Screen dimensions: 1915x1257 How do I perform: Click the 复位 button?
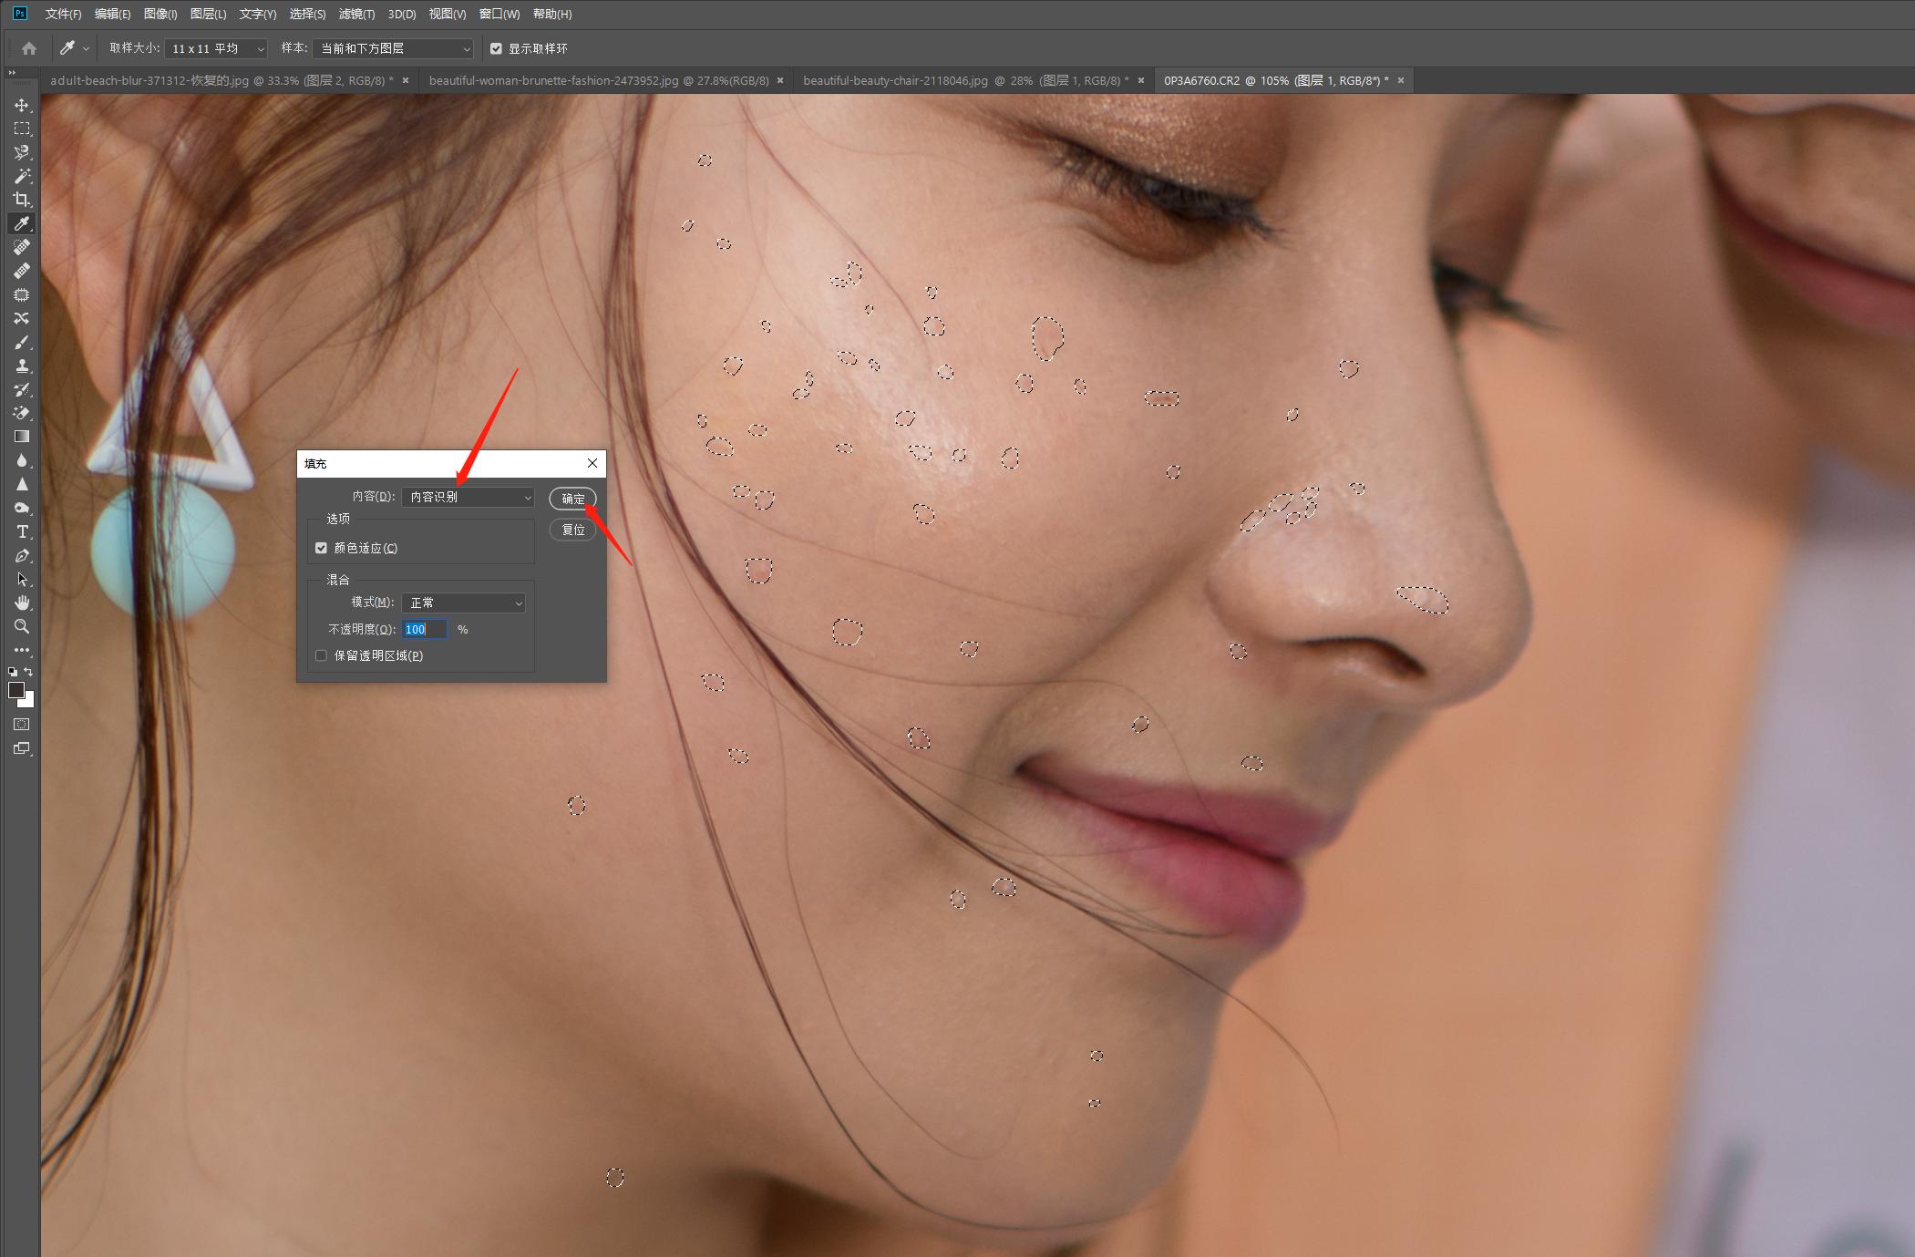[x=573, y=530]
